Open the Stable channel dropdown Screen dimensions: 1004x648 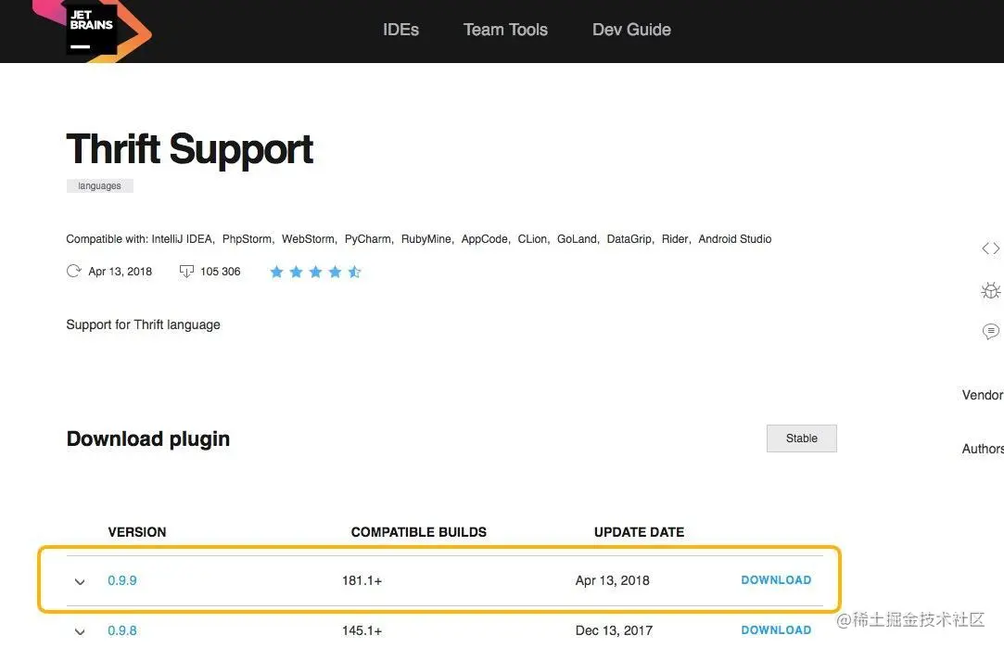pos(802,438)
